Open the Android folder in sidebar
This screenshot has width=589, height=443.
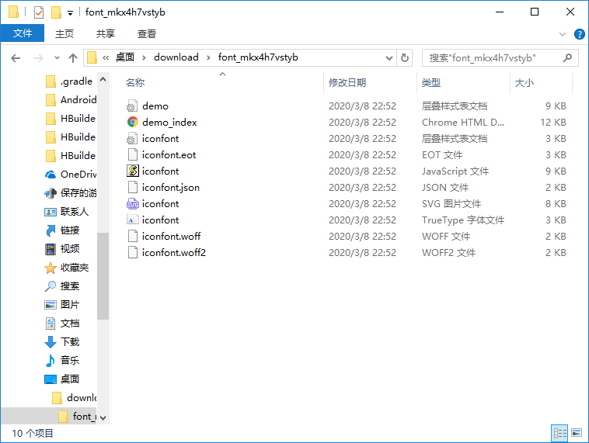(71, 100)
